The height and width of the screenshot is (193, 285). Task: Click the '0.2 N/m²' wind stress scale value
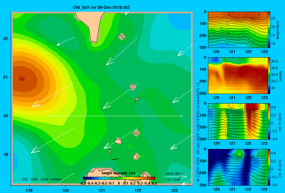(174, 179)
